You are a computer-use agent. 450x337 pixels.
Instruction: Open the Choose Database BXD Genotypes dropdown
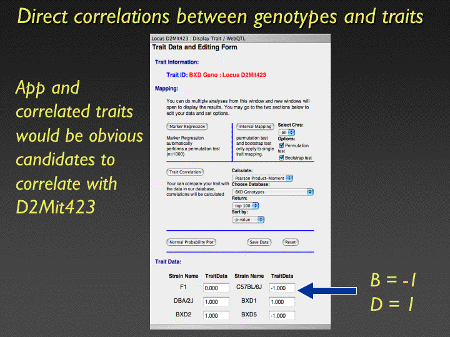pos(272,192)
